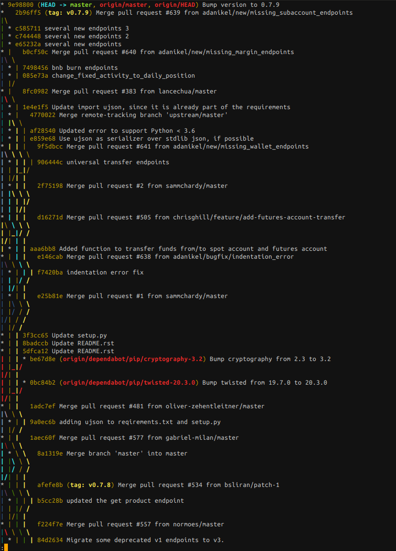Select commit hash d16271d

[x=50, y=218]
